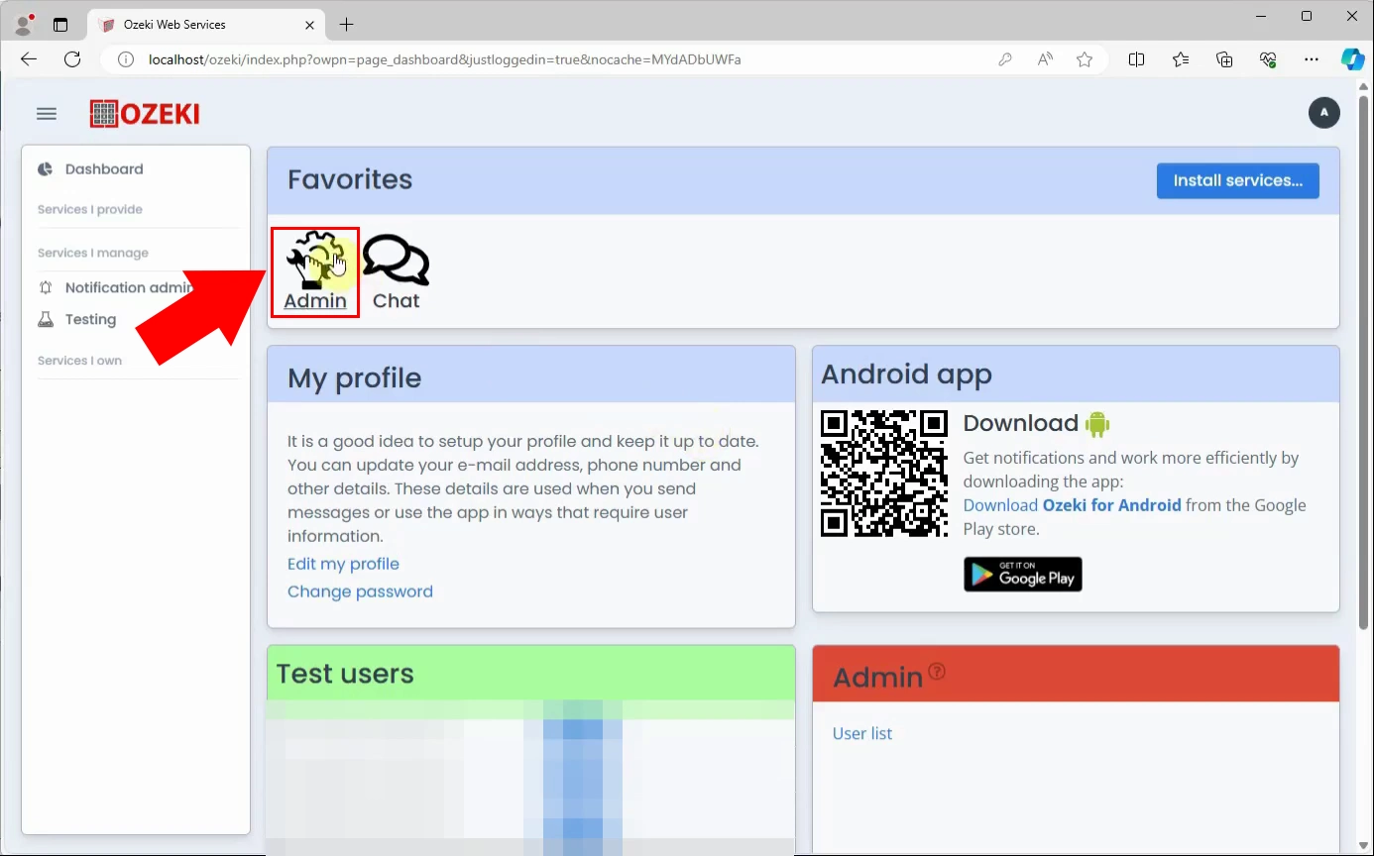Click the Notification admin bell icon
1374x856 pixels.
pos(45,287)
